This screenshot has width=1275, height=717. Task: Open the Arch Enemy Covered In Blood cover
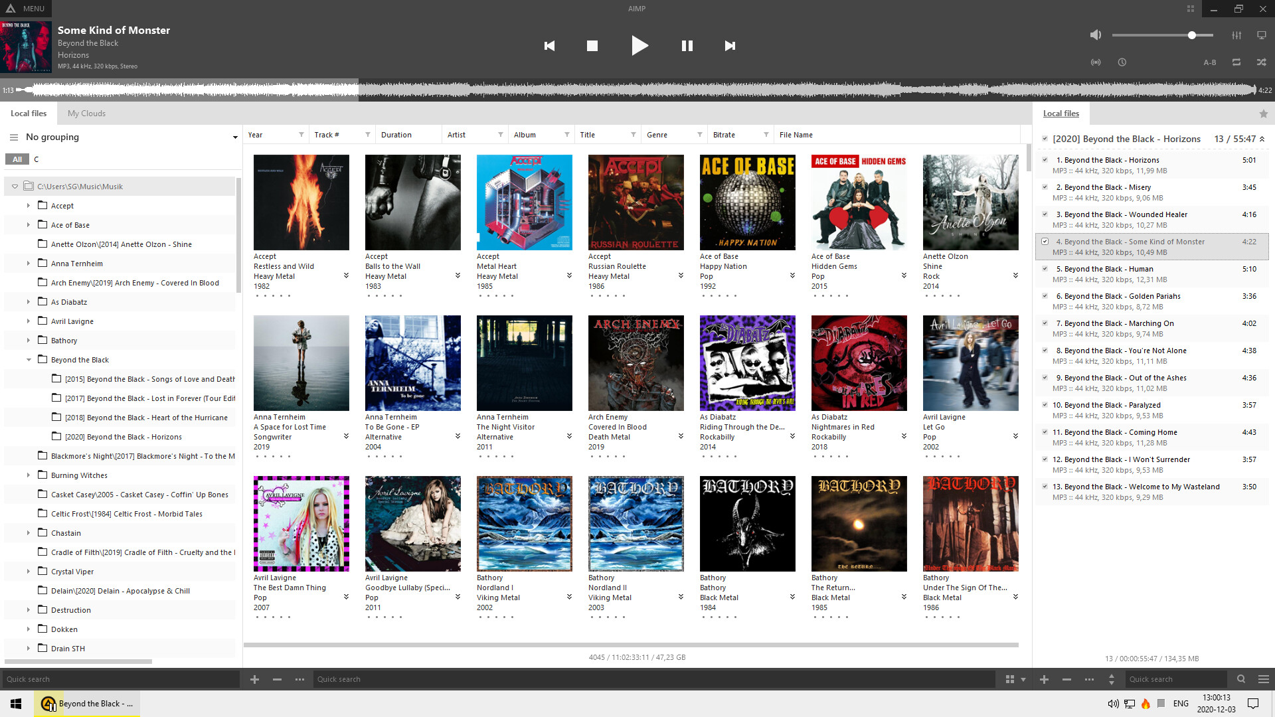636,363
